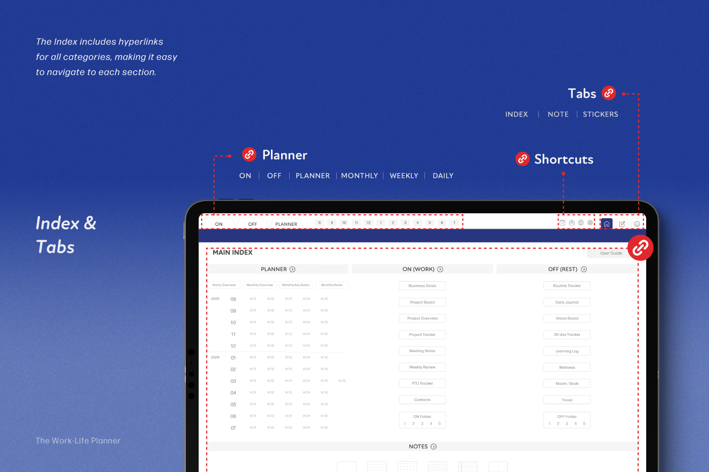Open the note tab pencil icon
The width and height of the screenshot is (709, 472).
(622, 223)
